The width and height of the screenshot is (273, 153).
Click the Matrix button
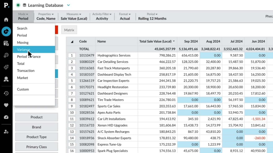[x=69, y=30]
